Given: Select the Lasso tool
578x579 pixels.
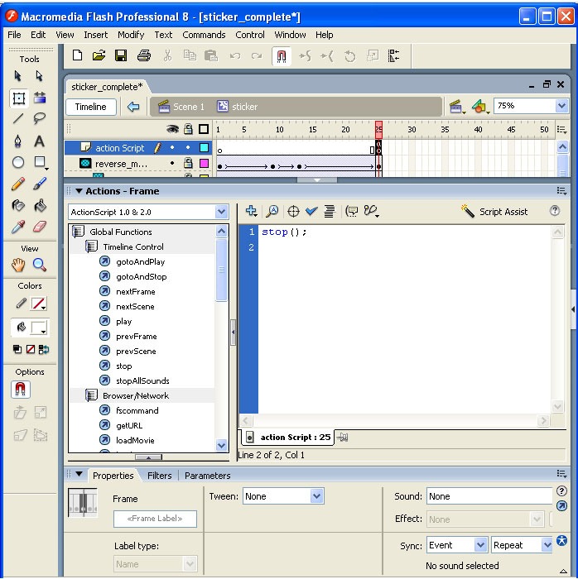Looking at the screenshot, I should (39, 118).
